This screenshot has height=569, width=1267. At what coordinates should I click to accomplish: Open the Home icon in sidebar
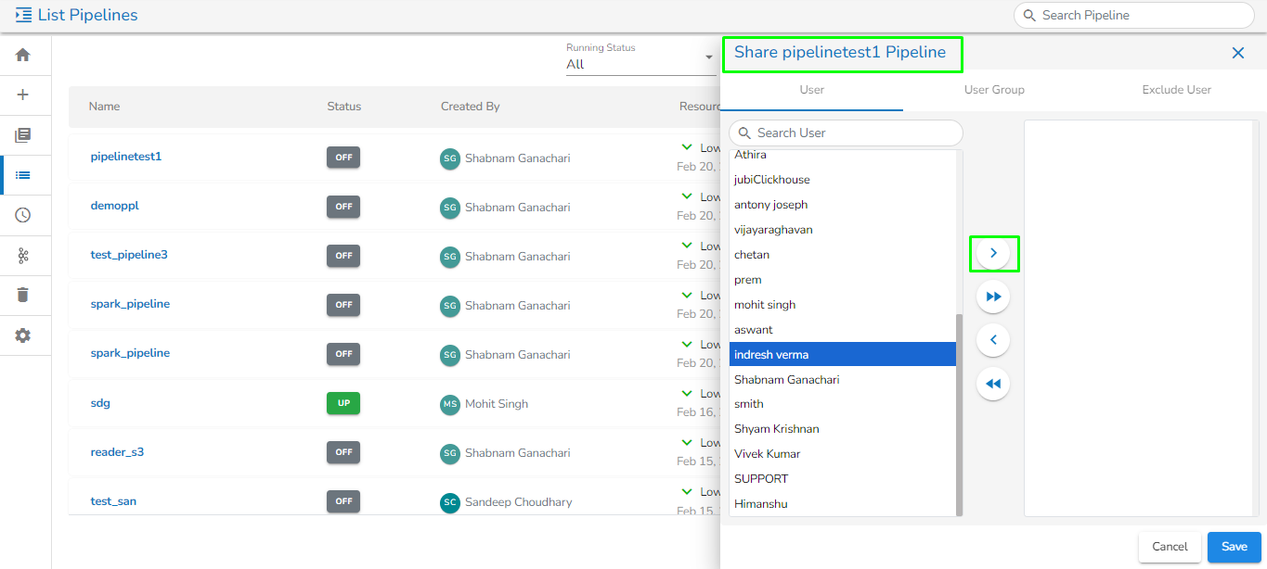click(x=23, y=55)
